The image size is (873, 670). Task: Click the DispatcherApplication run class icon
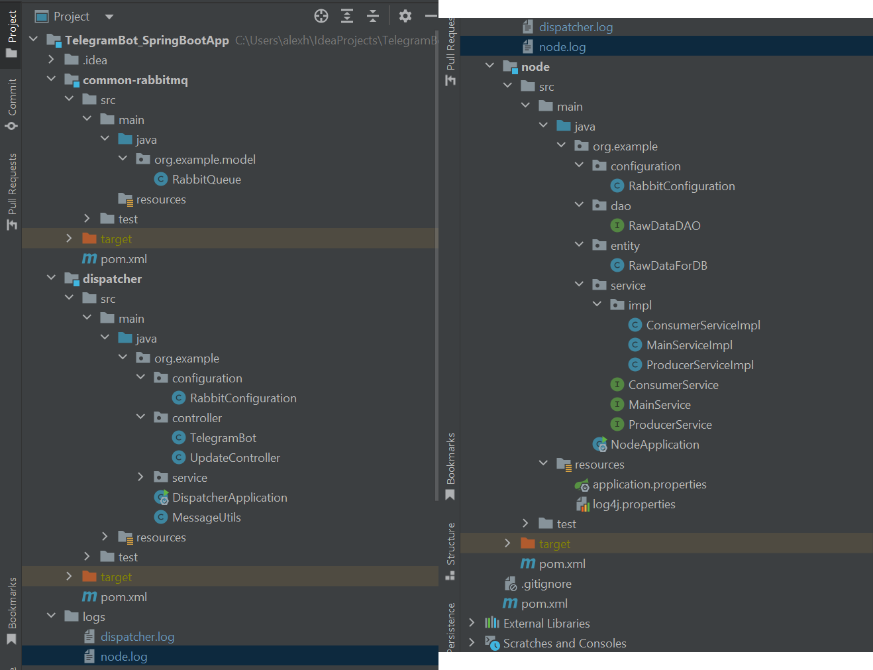tap(161, 497)
